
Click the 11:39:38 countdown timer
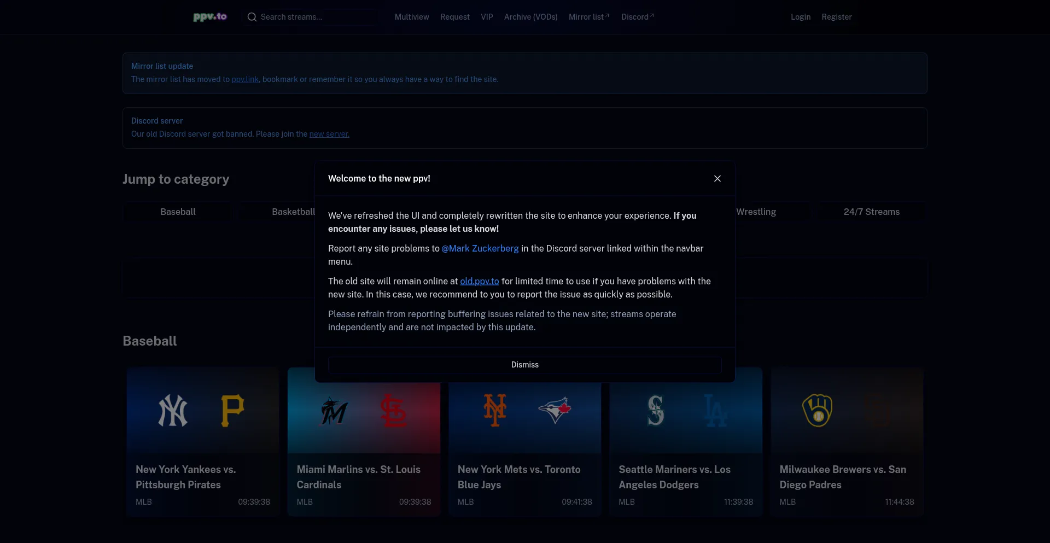[738, 502]
